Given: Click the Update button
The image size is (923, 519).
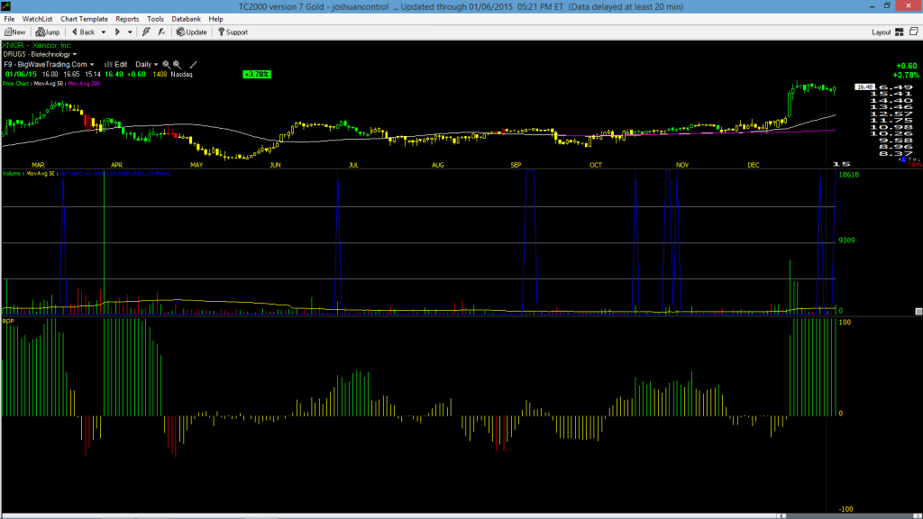Looking at the screenshot, I should click(x=192, y=32).
